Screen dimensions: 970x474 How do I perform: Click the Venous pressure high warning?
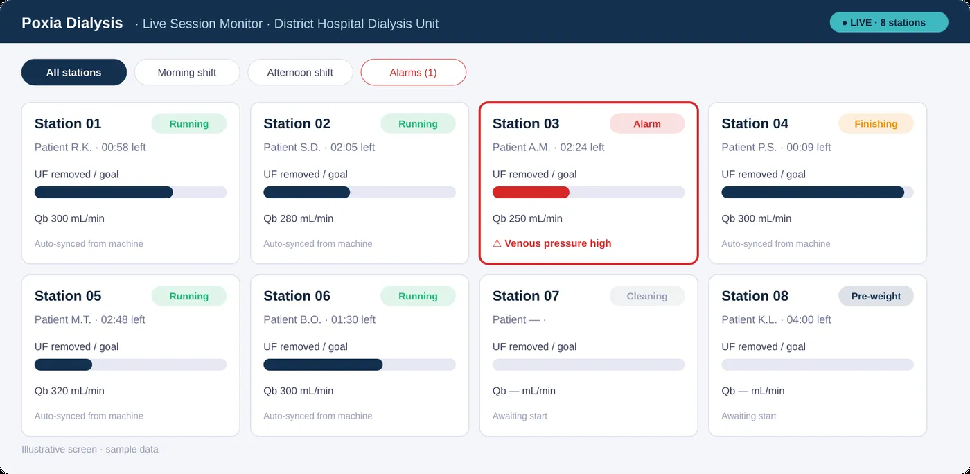coord(552,243)
